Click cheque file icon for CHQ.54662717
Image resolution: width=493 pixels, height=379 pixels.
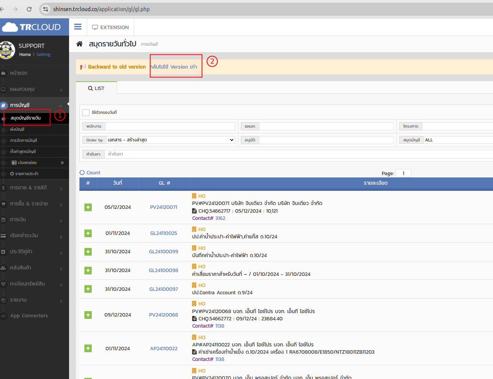195,211
